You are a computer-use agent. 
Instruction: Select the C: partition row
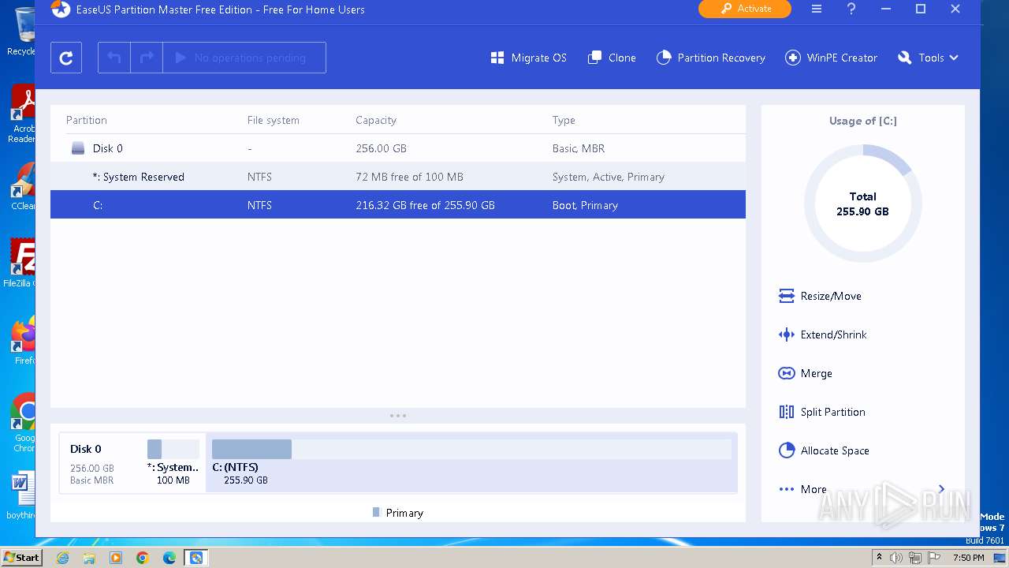click(x=398, y=205)
